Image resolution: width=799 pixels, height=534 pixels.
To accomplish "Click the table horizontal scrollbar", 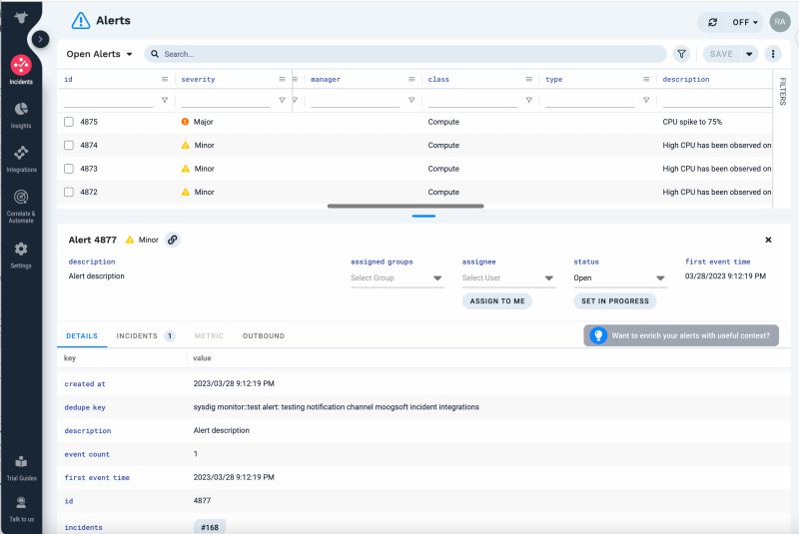I will [405, 207].
